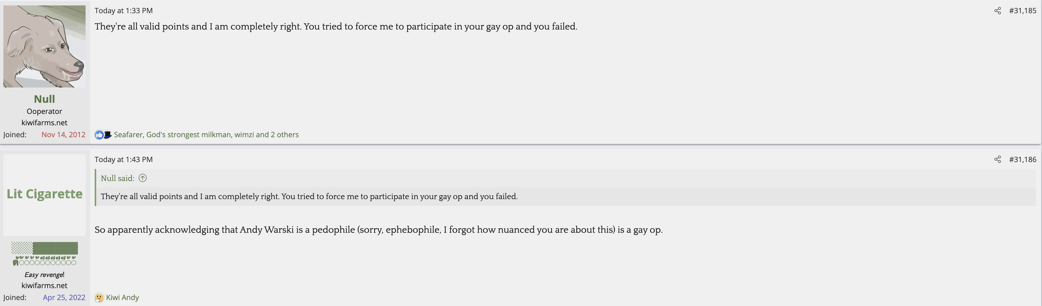The image size is (1042, 306).
Task: Open the permalink for post #31,185
Action: [x=1022, y=11]
